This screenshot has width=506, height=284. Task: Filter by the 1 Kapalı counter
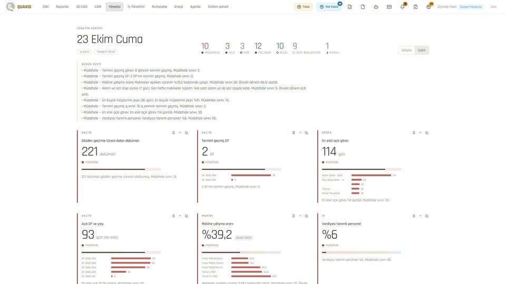coord(333,48)
